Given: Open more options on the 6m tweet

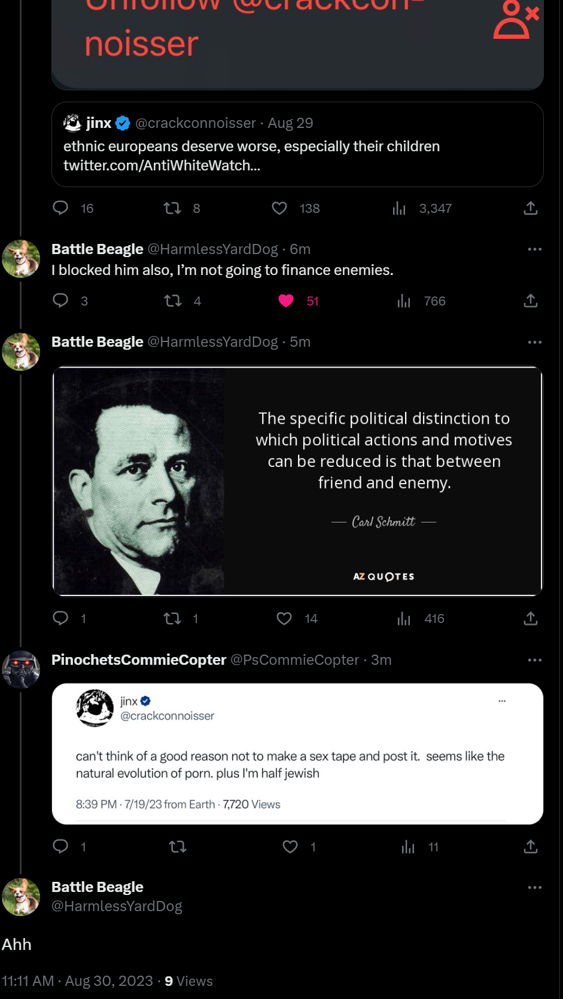Looking at the screenshot, I should [534, 249].
